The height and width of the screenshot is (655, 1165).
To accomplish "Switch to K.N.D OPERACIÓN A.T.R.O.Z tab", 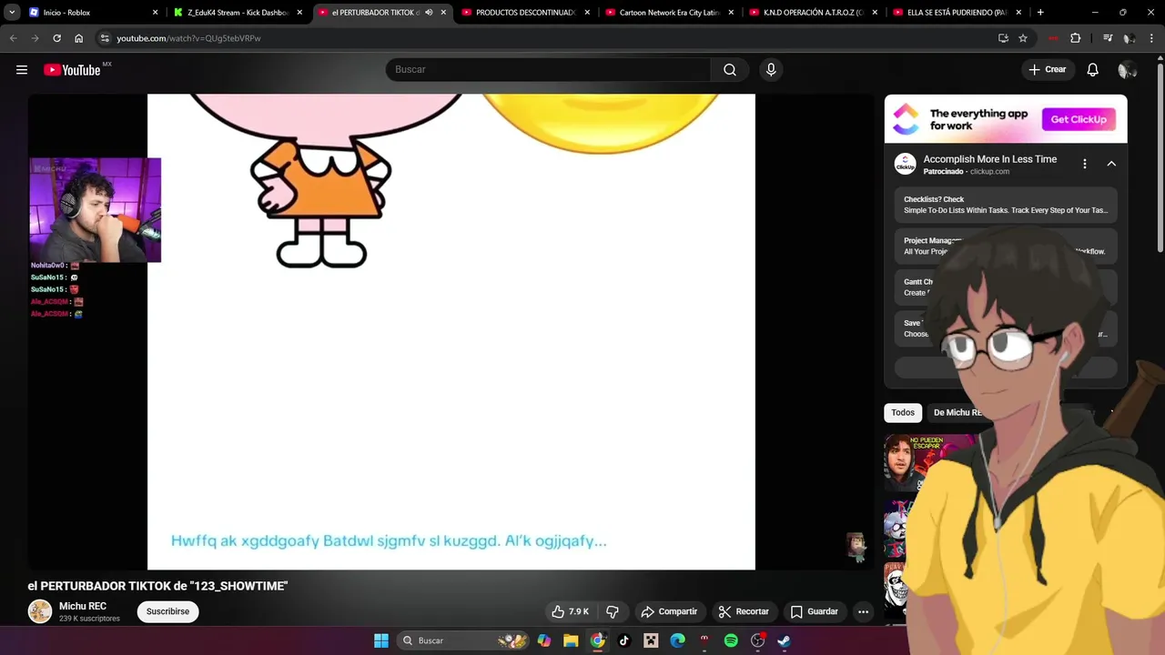I will pyautogui.click(x=812, y=13).
